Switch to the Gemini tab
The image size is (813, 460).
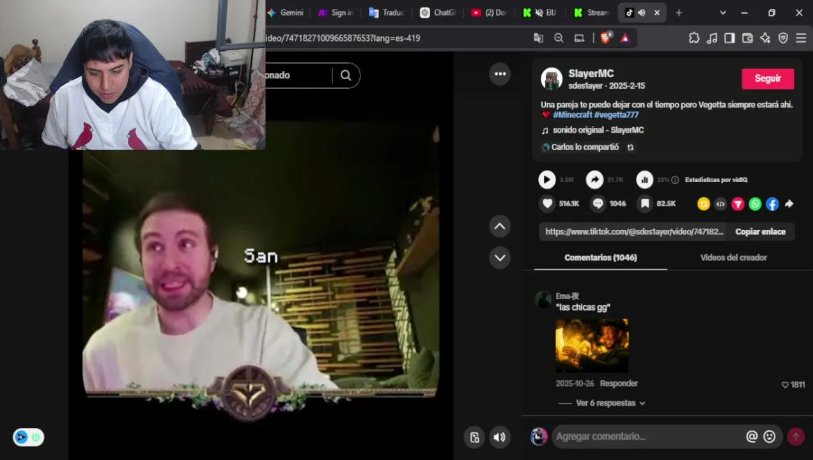point(285,13)
